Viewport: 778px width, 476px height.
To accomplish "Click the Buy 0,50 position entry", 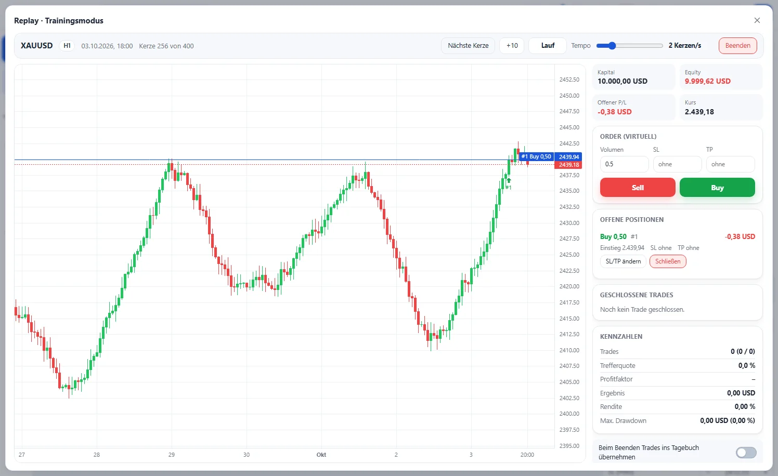I will pos(613,236).
